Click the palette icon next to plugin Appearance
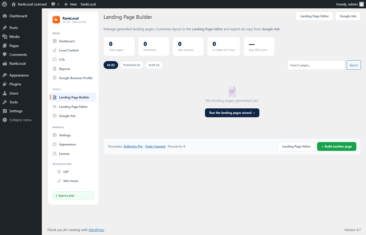This screenshot has height=235, width=366. tap(55, 144)
